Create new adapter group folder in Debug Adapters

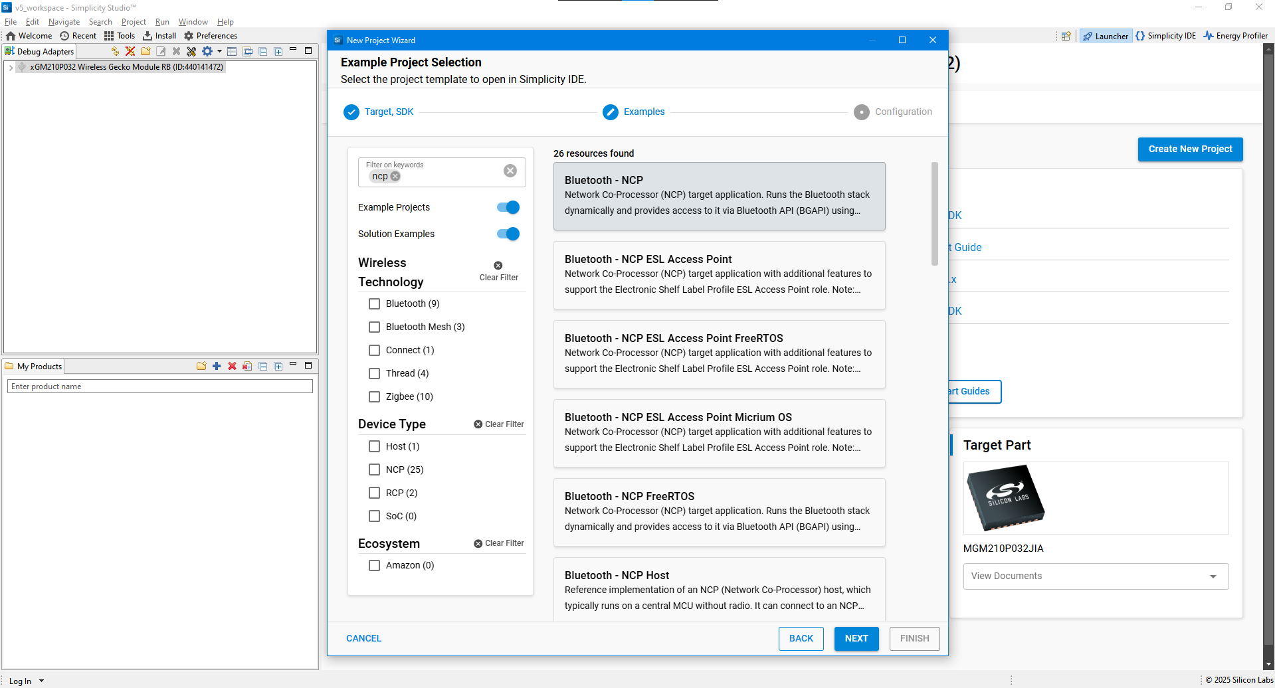tap(146, 51)
